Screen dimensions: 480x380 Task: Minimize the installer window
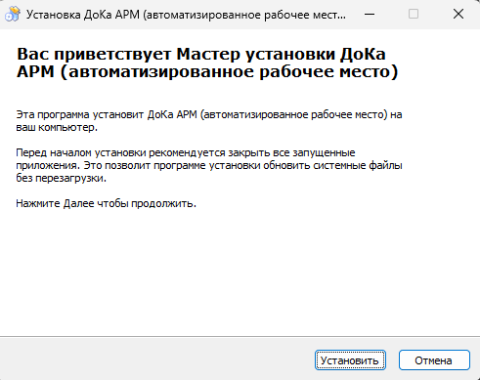[x=370, y=15]
